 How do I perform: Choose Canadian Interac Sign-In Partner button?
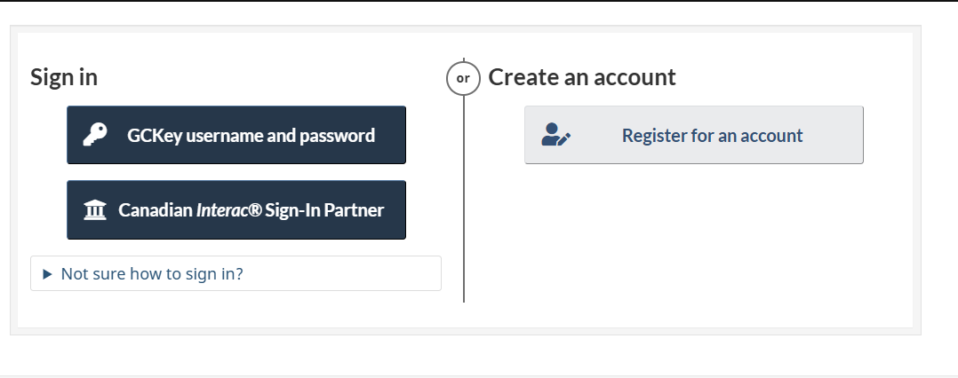[236, 210]
